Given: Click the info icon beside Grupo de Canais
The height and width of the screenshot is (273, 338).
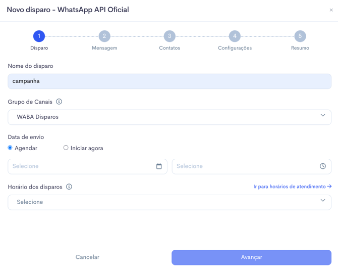Looking at the screenshot, I should click(59, 102).
